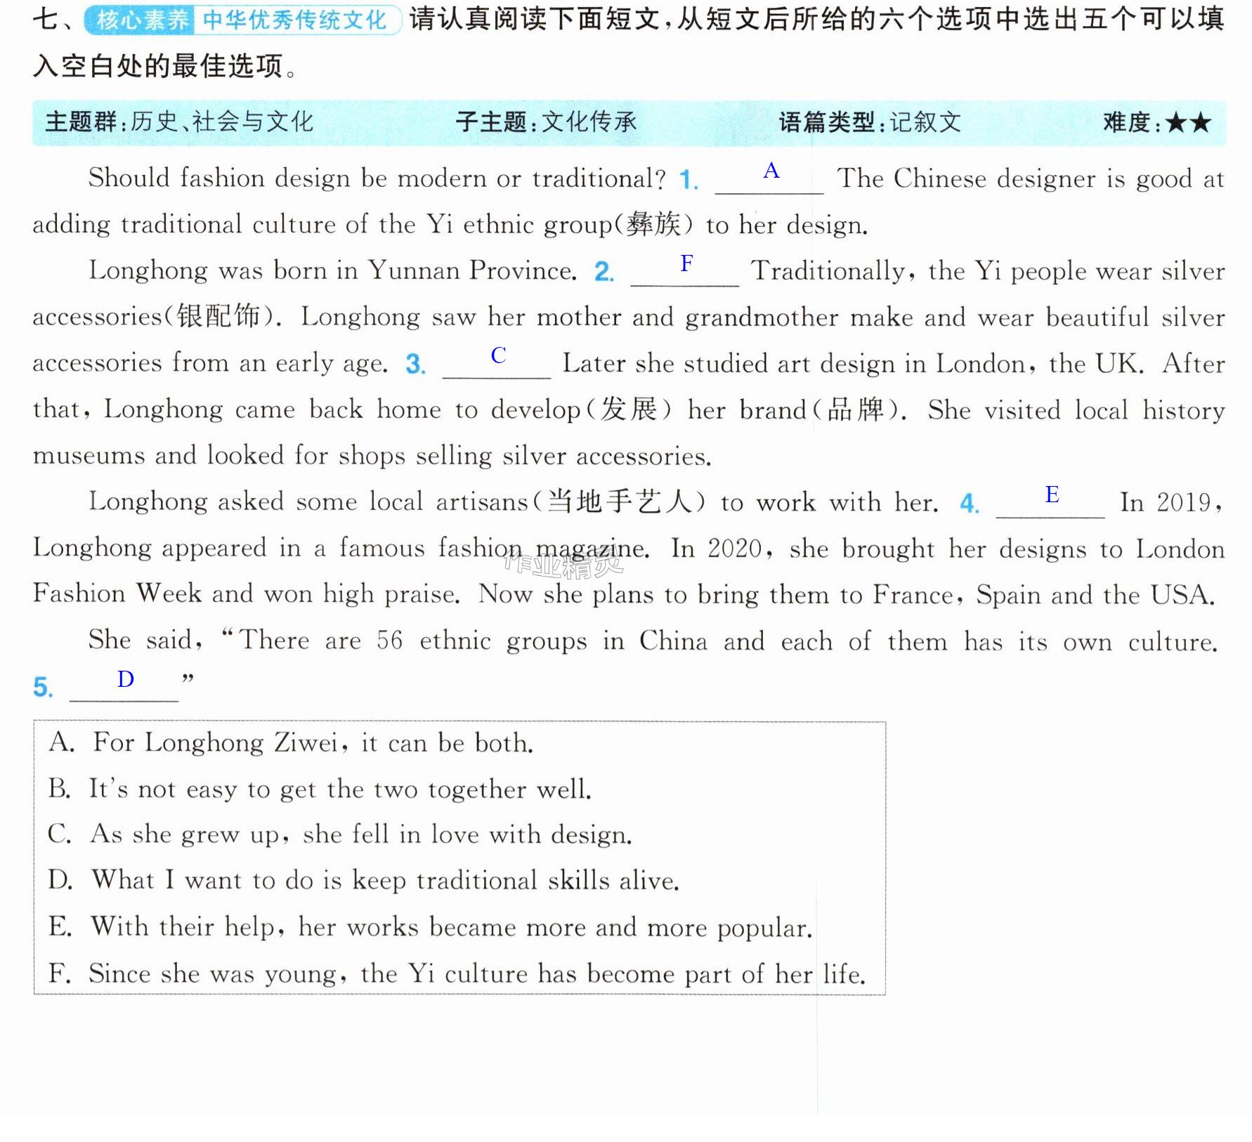
Task: Select option A about Longhong Ziwei
Action: coord(291,743)
